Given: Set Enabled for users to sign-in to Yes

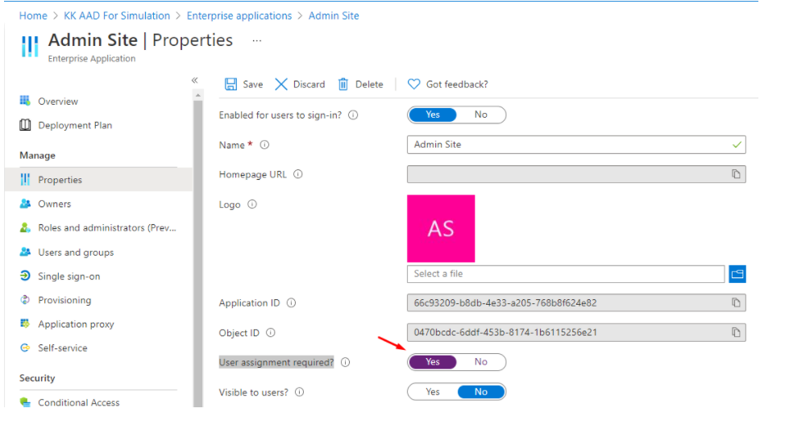Looking at the screenshot, I should [x=433, y=115].
